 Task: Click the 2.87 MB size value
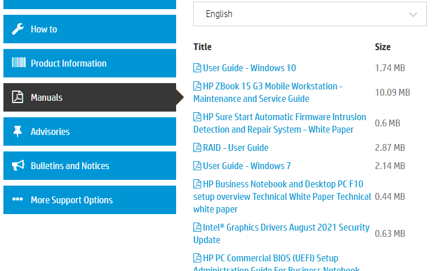(x=390, y=147)
